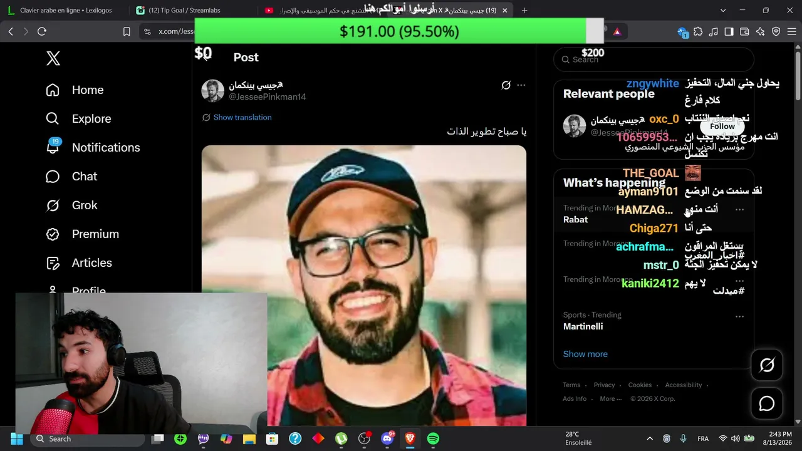Open Chat from the sidebar
Screen dimensions: 802x451
click(x=71, y=177)
